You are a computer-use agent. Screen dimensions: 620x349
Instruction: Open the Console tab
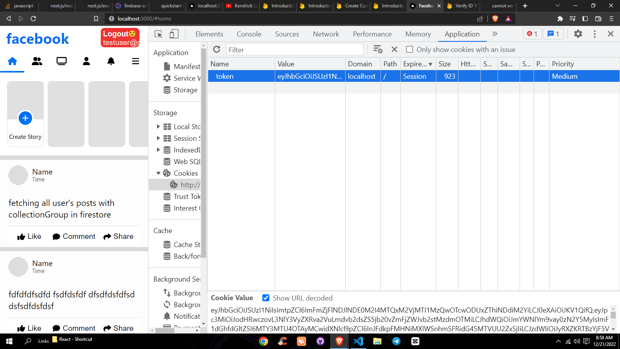coord(249,34)
